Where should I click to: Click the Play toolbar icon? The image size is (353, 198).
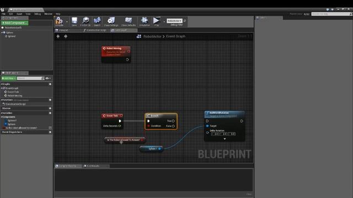[x=156, y=20]
